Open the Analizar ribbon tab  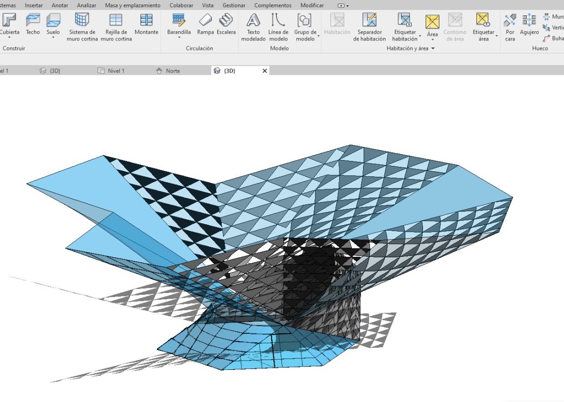(x=87, y=5)
